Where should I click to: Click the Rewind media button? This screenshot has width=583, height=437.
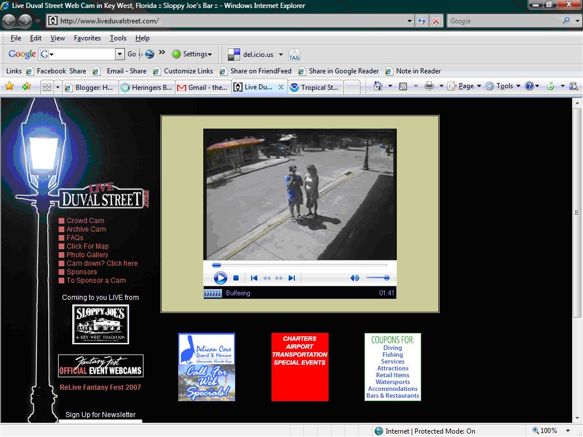click(266, 278)
